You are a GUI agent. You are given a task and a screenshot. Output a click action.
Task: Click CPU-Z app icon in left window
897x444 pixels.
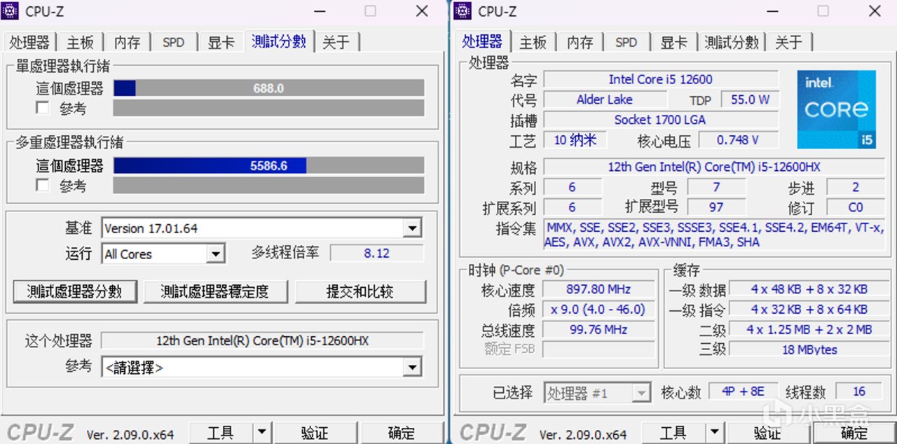pos(11,11)
